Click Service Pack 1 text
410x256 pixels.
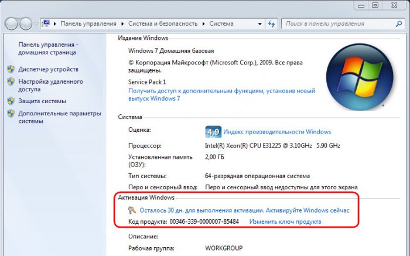[x=147, y=82]
